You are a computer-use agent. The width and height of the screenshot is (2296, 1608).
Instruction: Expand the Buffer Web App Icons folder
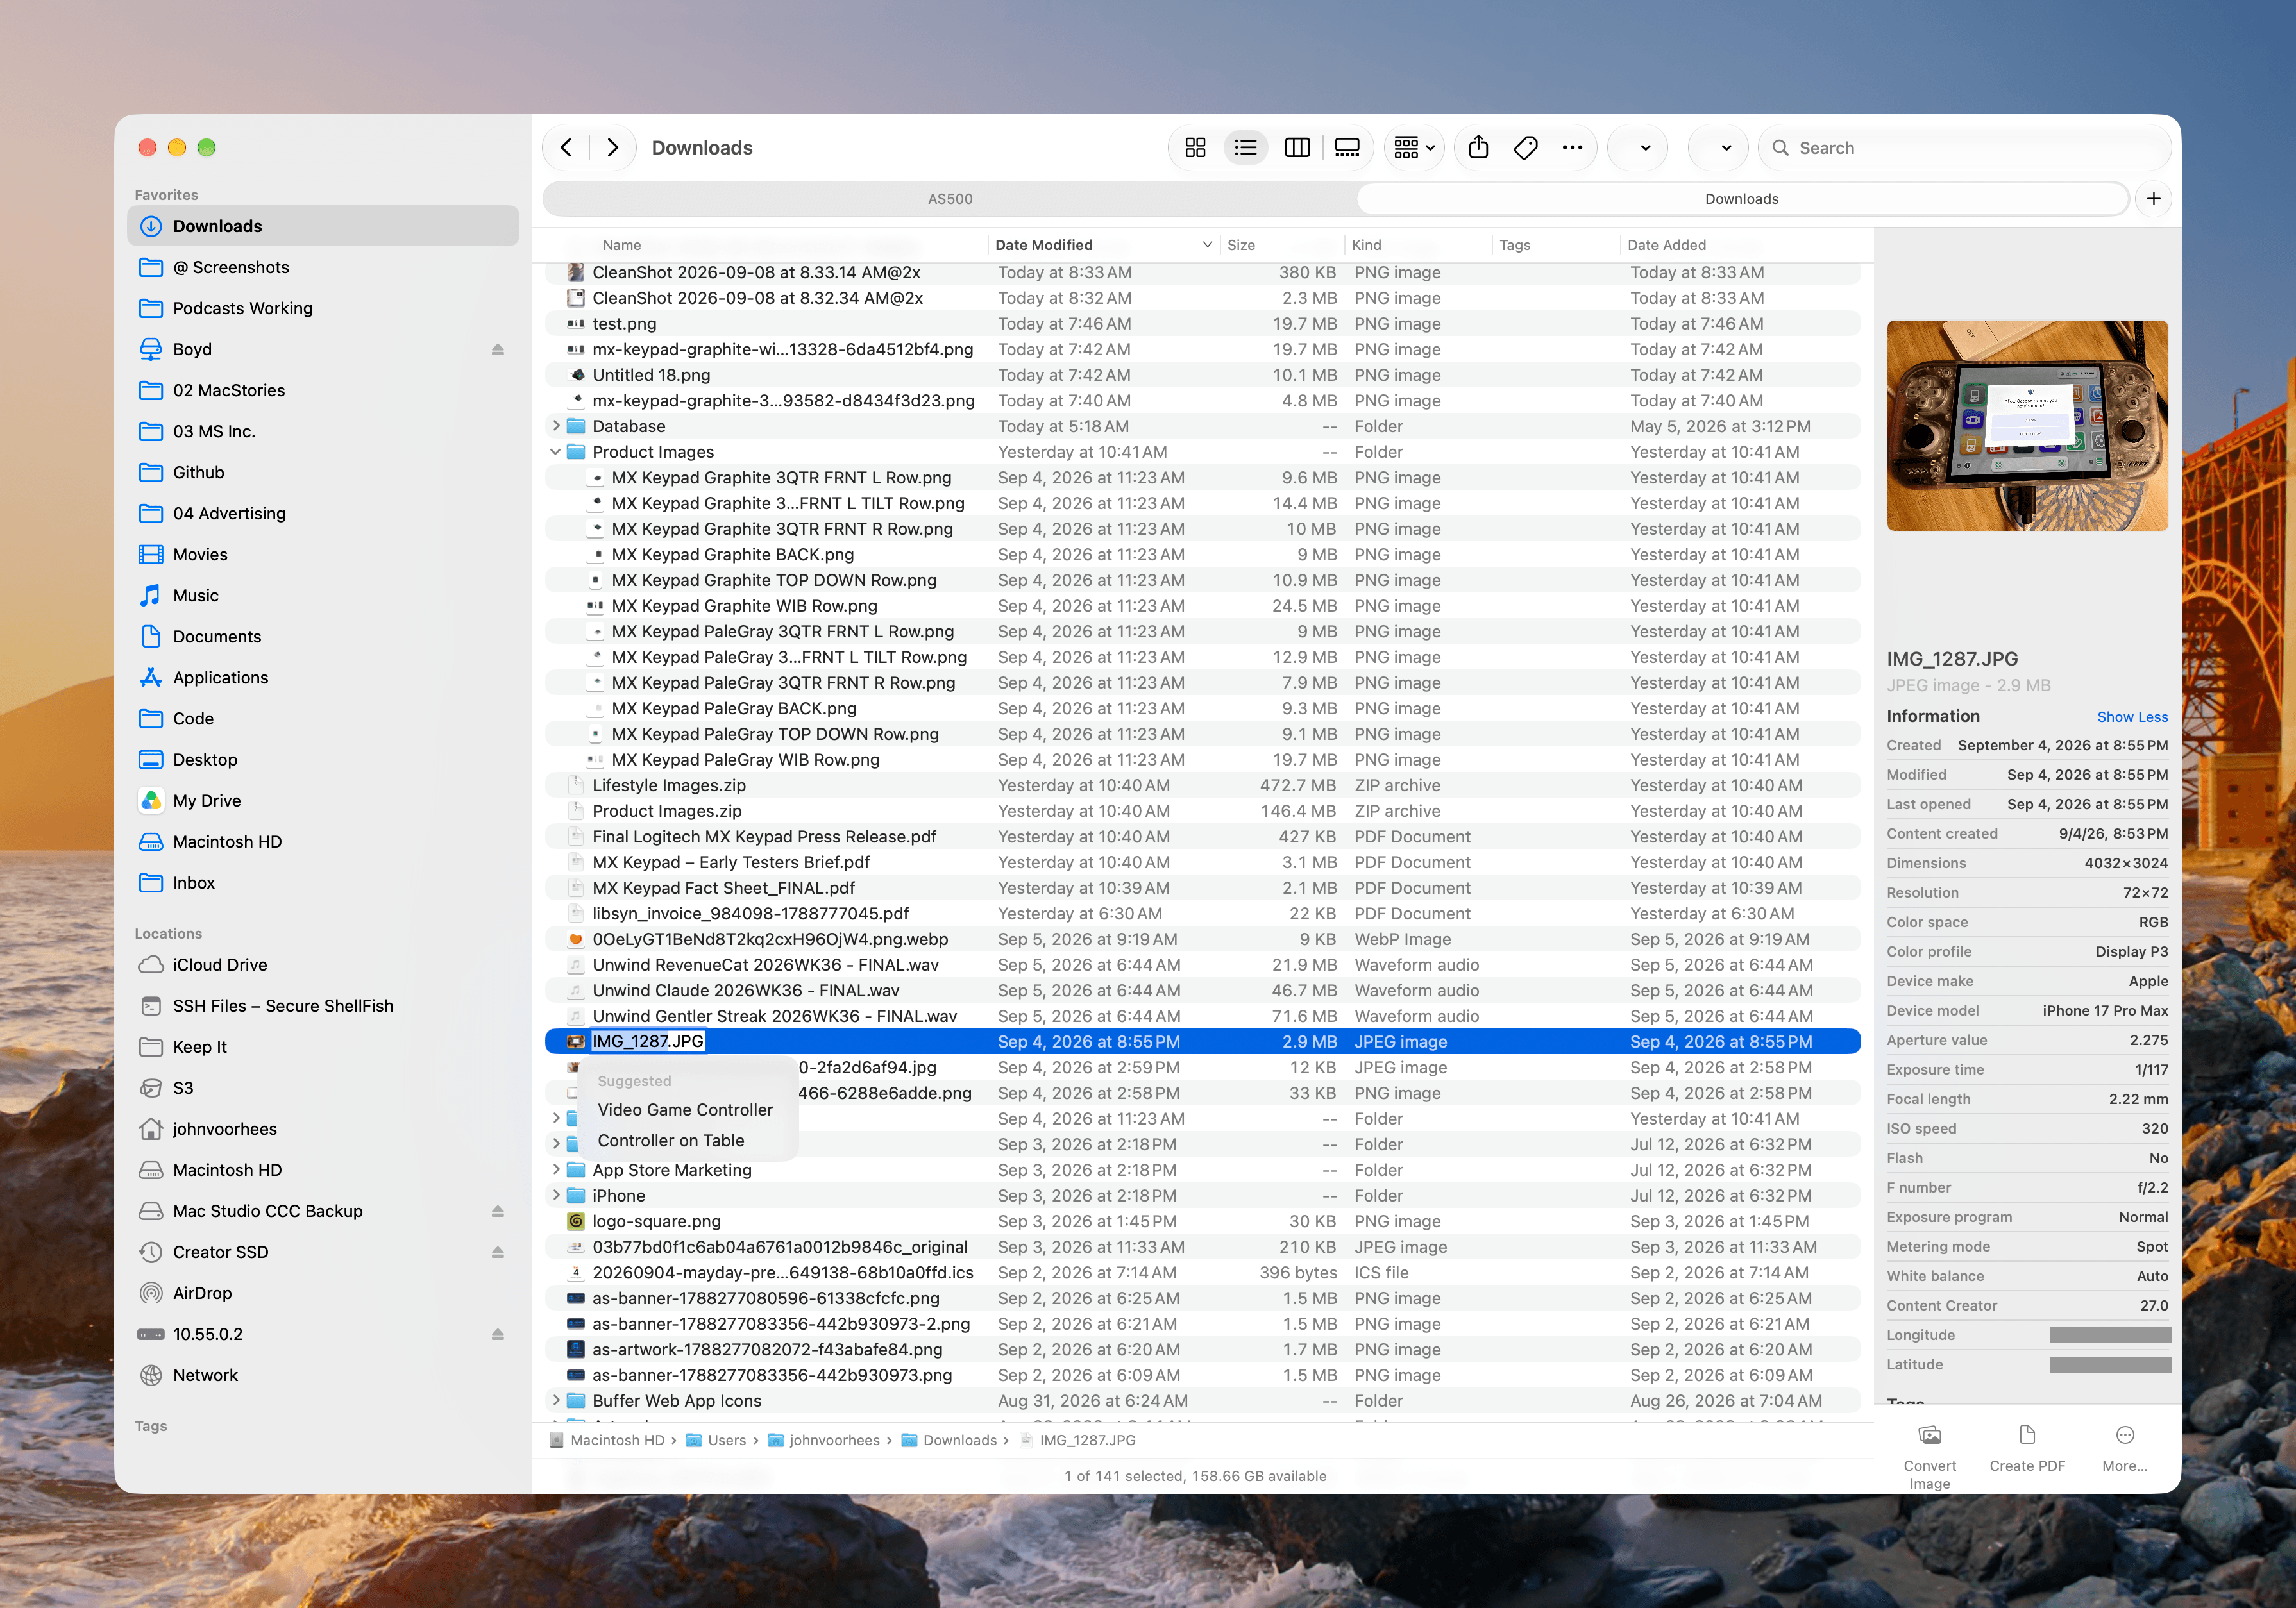[556, 1401]
